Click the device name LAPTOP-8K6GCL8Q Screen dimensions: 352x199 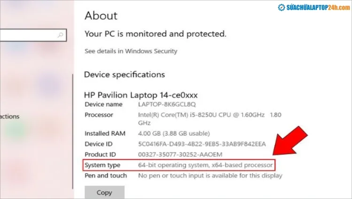click(167, 104)
